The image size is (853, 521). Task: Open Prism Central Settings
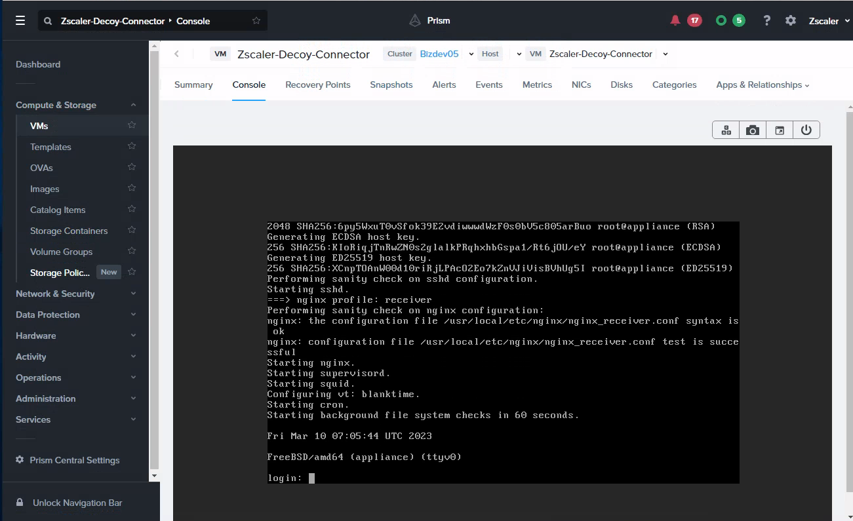tap(75, 460)
